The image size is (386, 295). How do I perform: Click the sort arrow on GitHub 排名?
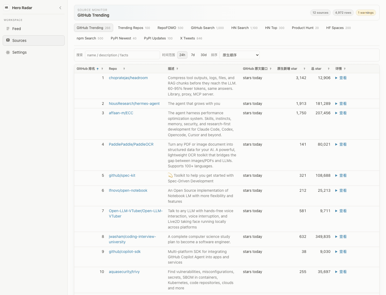pos(98,69)
